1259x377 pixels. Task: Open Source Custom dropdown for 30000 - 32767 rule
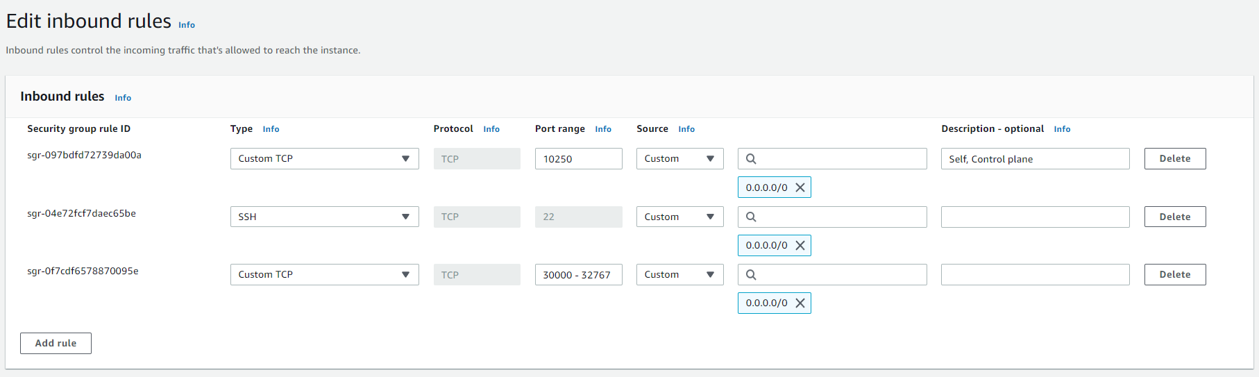[x=679, y=275]
